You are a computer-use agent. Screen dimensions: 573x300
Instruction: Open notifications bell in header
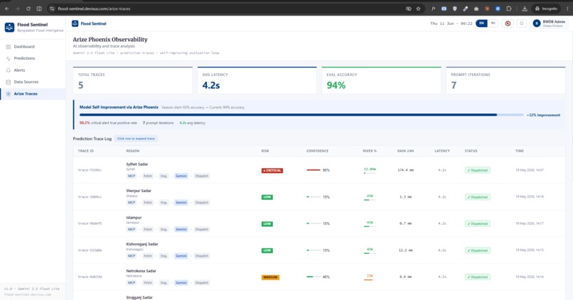coord(522,23)
